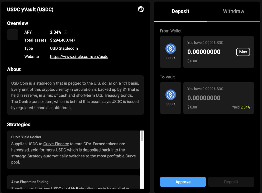The height and width of the screenshot is (193, 262).
Task: Select the Deposit tab
Action: tap(180, 11)
